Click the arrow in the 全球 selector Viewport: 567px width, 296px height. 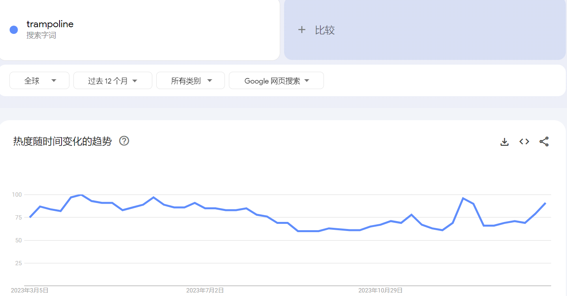point(54,81)
